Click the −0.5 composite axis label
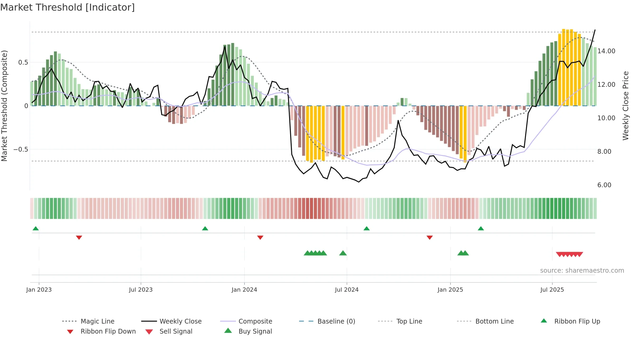Image resolution: width=633 pixels, height=356 pixels. pos(21,149)
